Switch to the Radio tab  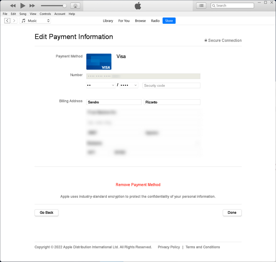coord(155,21)
